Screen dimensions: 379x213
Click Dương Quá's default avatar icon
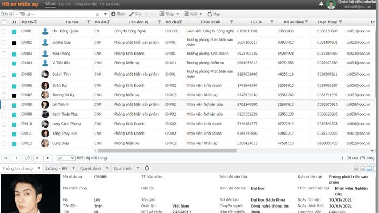[x=45, y=43]
